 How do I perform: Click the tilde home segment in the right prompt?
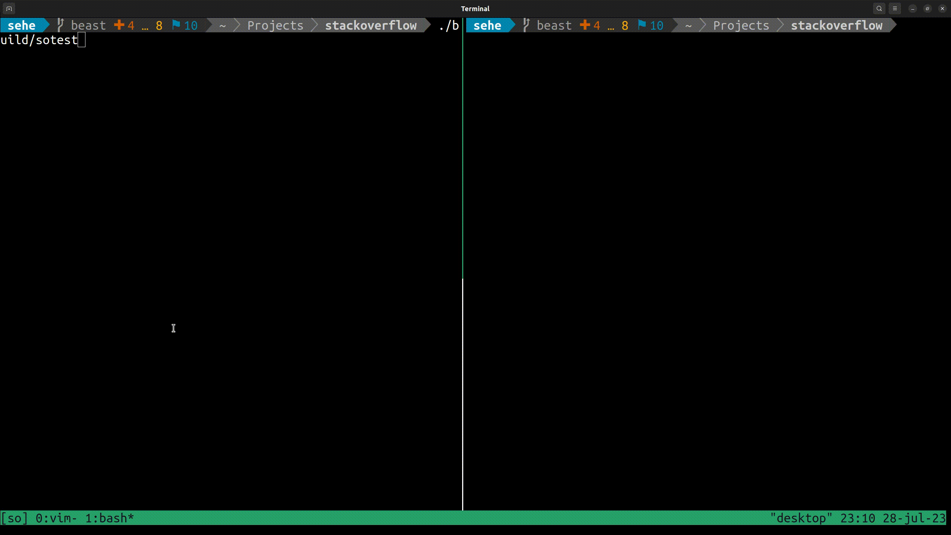point(688,26)
